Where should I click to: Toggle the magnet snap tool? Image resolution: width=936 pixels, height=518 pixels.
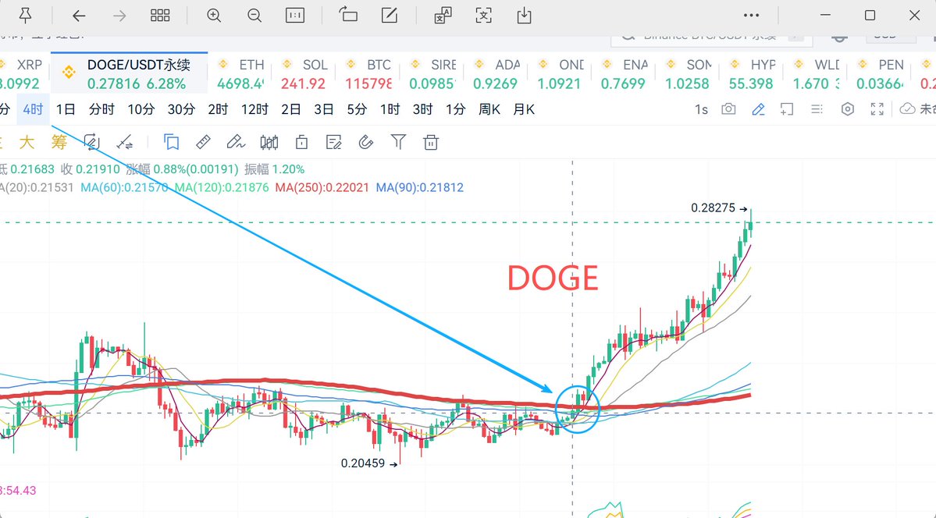[x=366, y=142]
